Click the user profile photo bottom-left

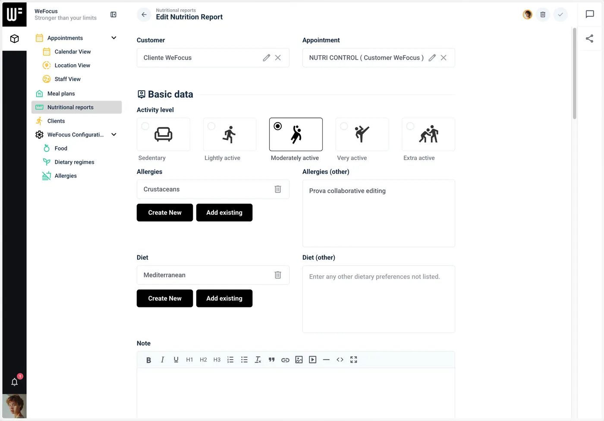14,406
